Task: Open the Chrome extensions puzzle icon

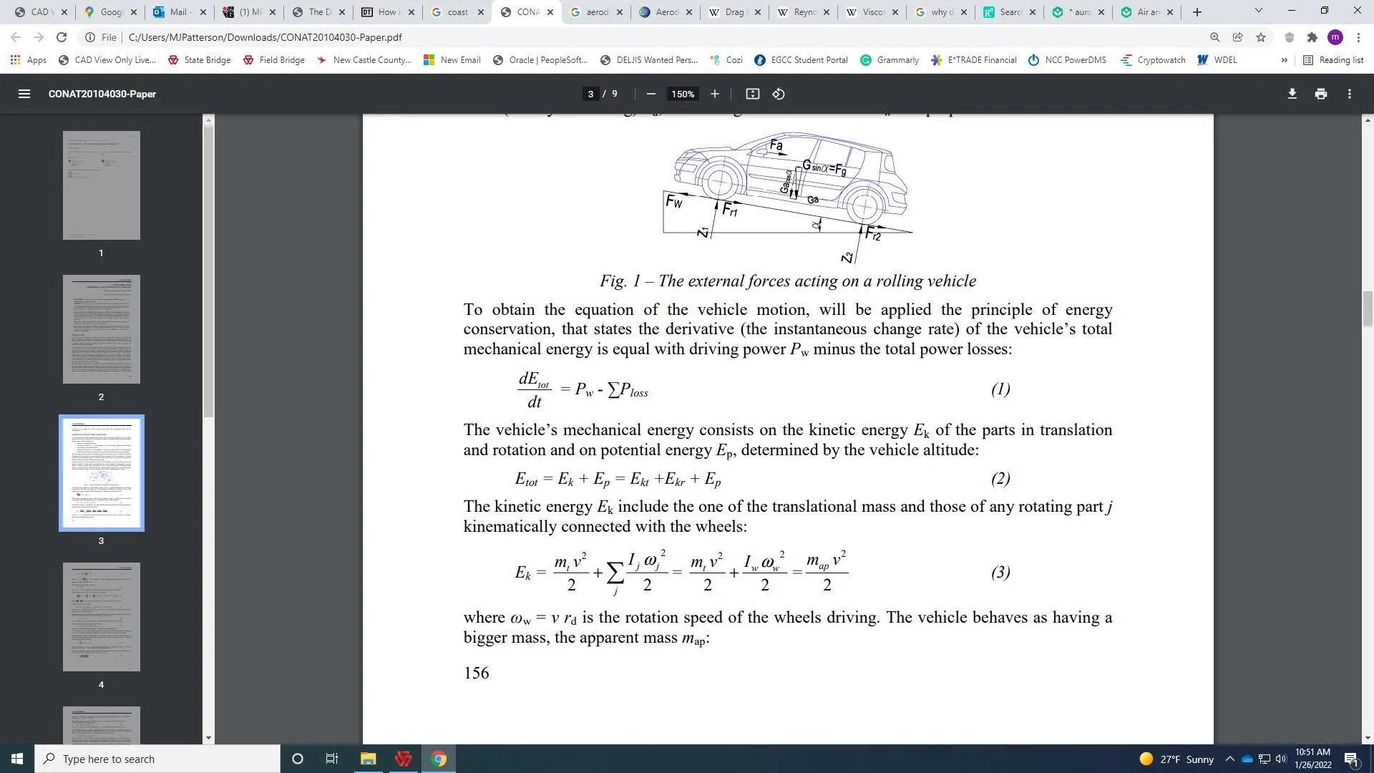Action: point(1312,37)
